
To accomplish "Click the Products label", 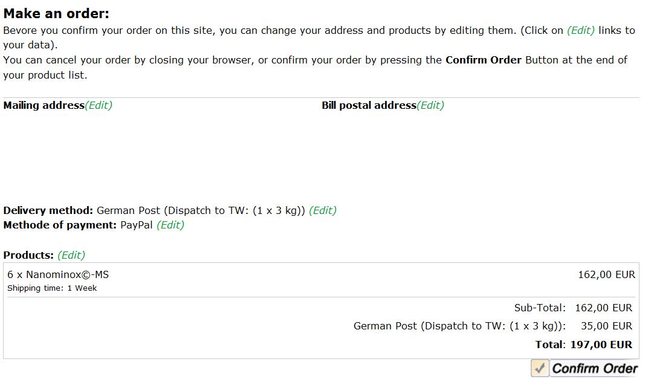I will coord(28,255).
